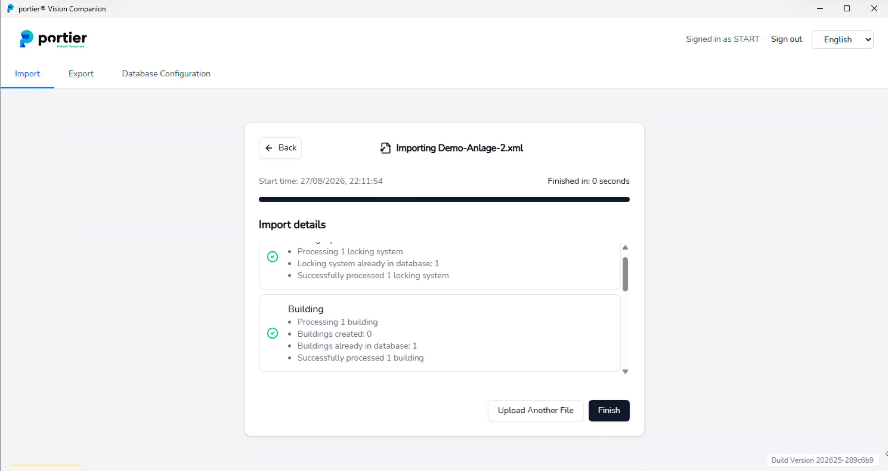Click the portier logo in the header
This screenshot has height=471, width=888.
53,39
